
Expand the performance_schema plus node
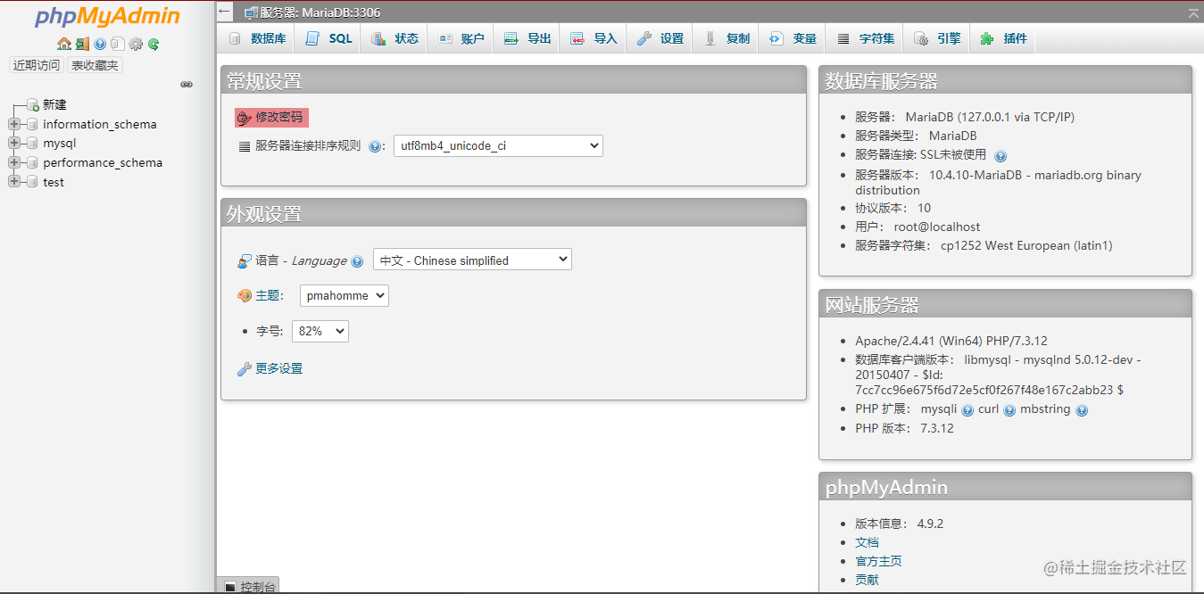click(x=13, y=163)
